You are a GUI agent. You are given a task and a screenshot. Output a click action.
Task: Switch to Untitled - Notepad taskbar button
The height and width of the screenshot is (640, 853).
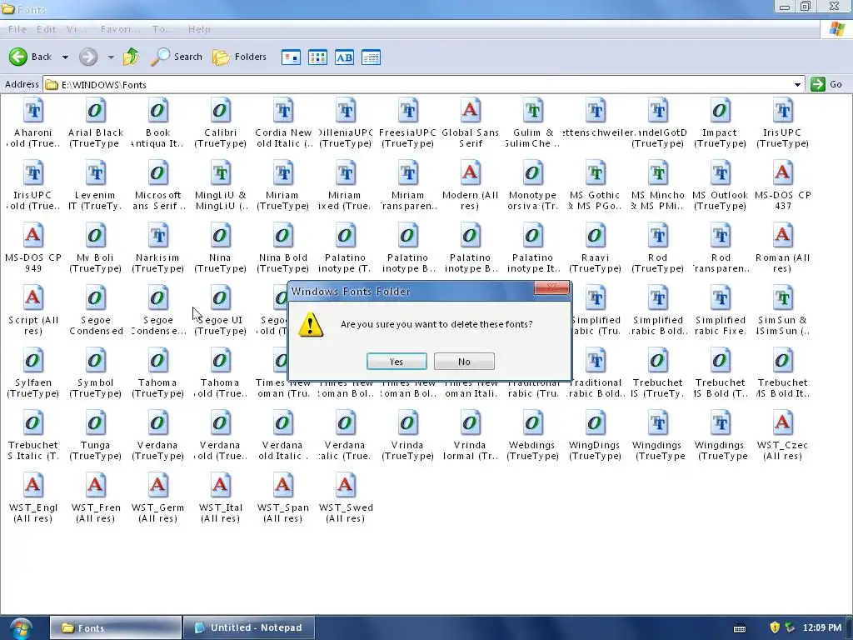pos(249,627)
